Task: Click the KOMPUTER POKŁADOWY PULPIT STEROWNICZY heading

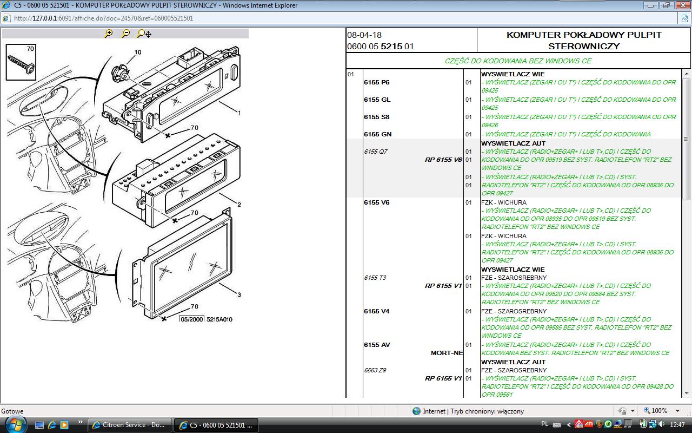Action: click(584, 41)
